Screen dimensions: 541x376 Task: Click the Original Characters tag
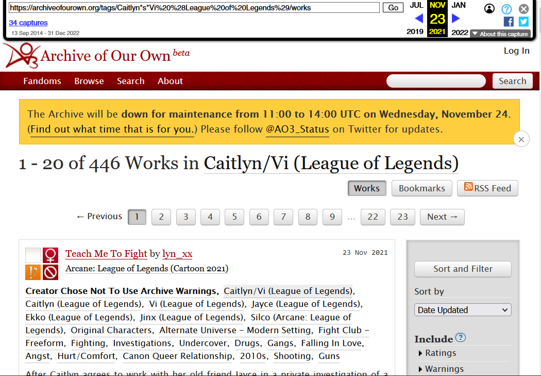coord(111,331)
